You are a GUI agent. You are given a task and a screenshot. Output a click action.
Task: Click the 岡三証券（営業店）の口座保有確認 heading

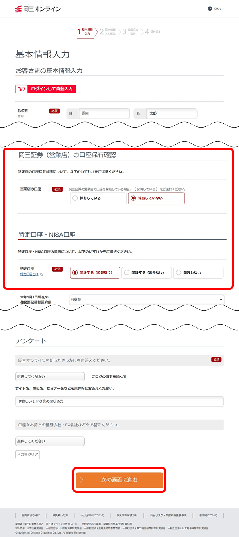[x=67, y=155]
